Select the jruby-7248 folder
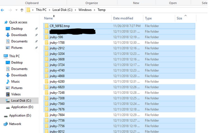The image size is (210, 133). pyautogui.click(x=119, y=93)
